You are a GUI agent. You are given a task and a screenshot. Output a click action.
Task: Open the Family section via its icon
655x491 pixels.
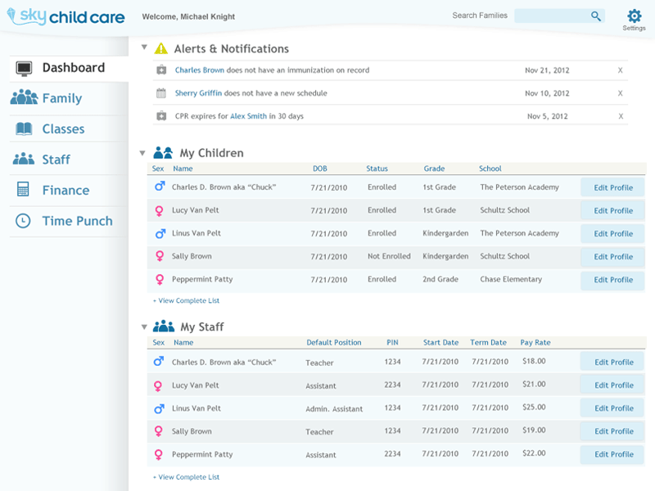[x=22, y=98]
